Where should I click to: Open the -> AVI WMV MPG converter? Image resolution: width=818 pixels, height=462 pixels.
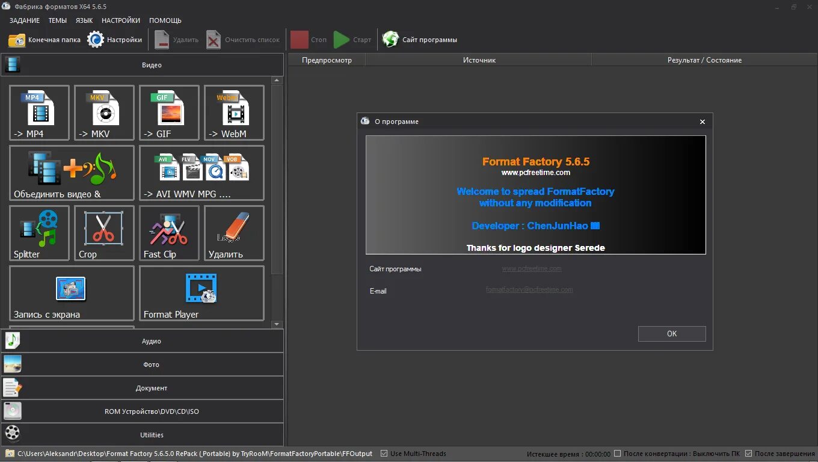[201, 173]
